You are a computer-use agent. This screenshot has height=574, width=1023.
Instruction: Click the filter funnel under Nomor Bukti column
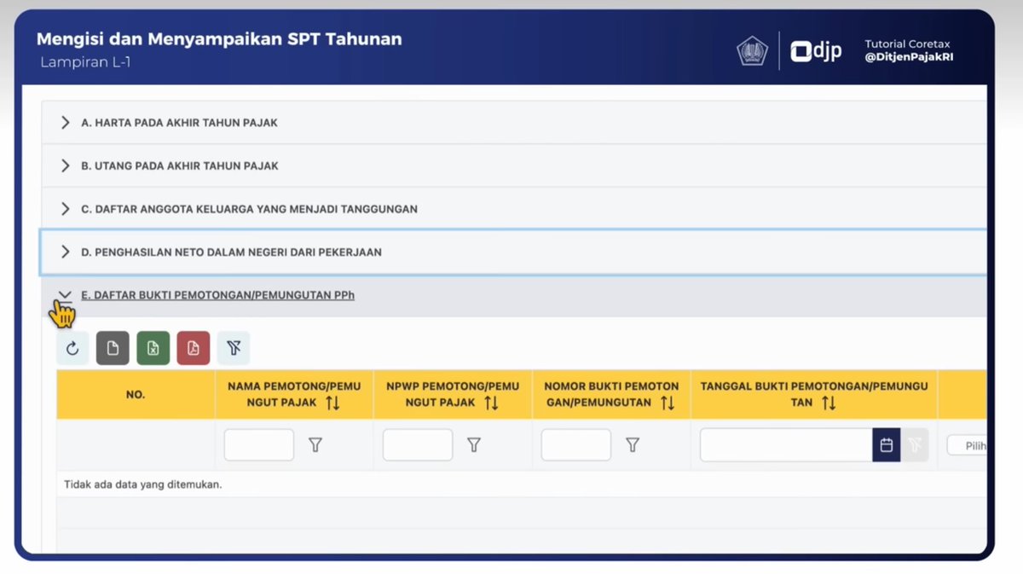(x=633, y=444)
